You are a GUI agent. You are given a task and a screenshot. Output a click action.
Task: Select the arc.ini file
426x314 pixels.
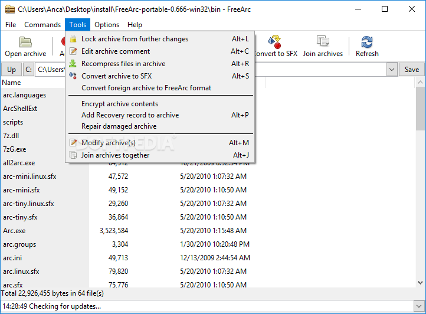pos(12,258)
